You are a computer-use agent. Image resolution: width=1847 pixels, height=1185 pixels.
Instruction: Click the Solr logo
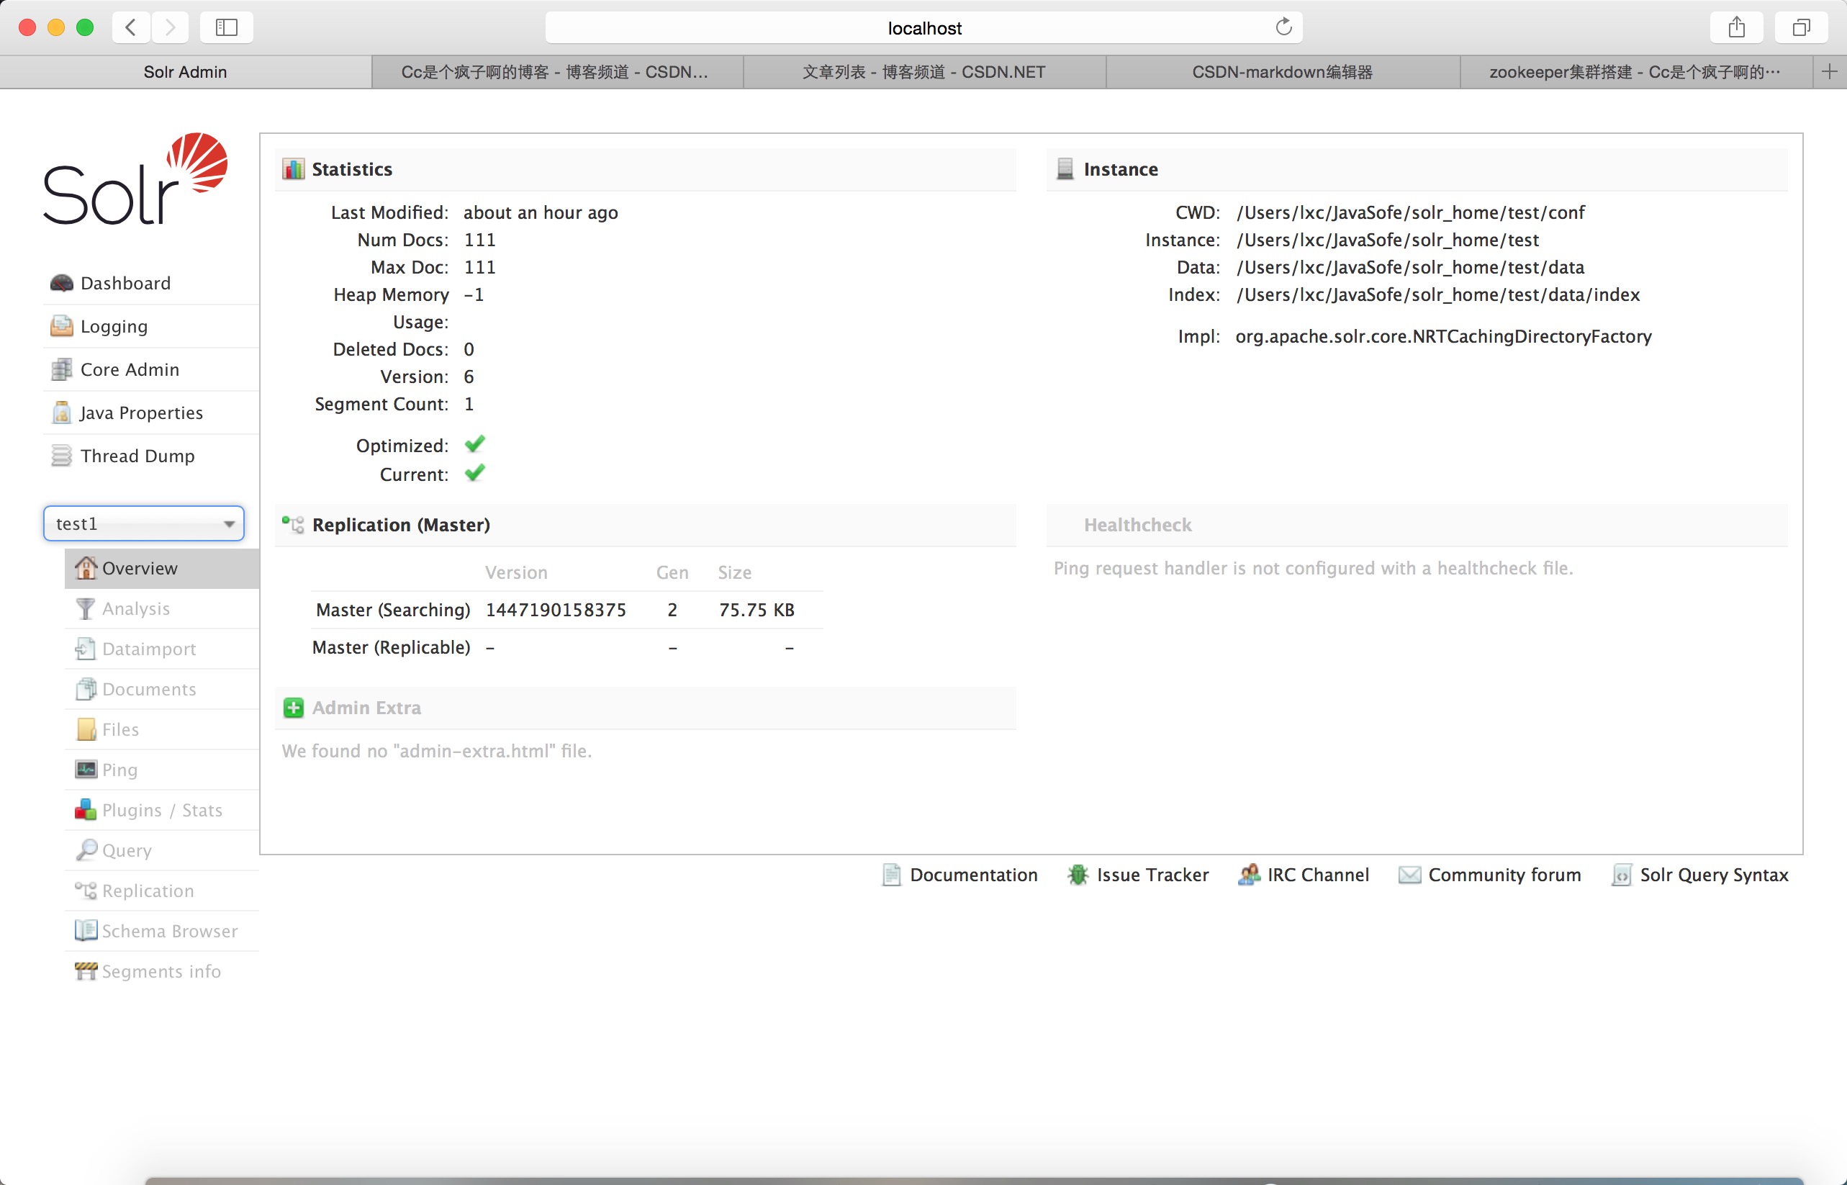tap(135, 179)
